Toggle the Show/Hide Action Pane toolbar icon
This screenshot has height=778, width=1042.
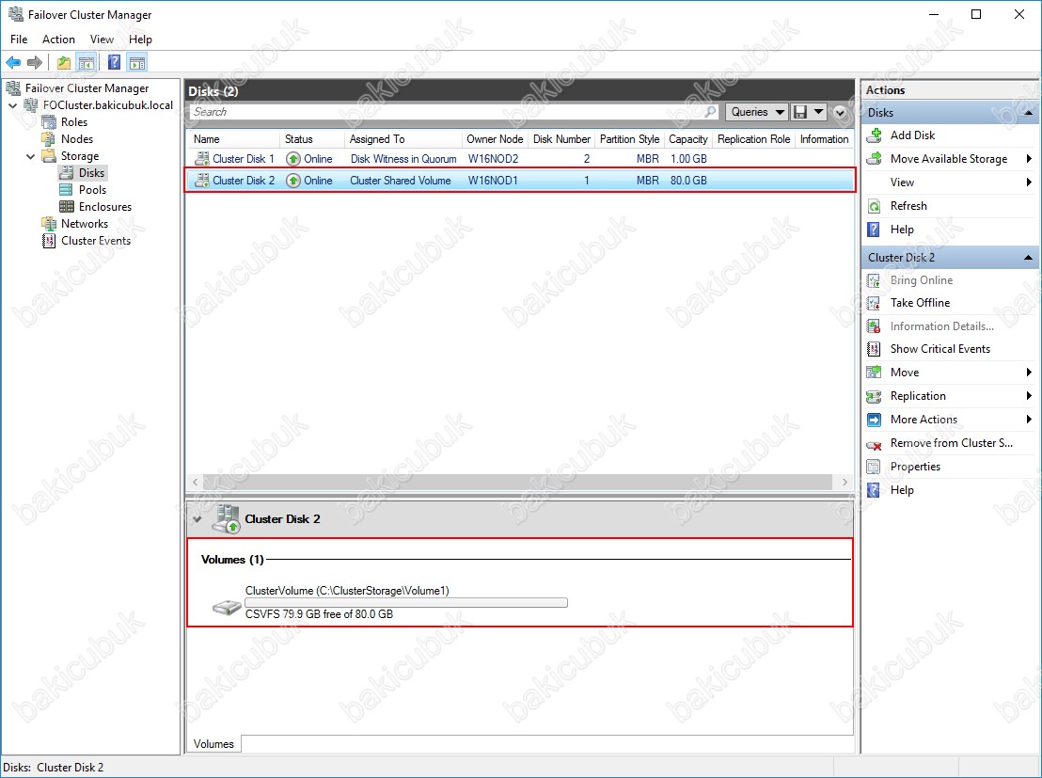(x=137, y=62)
